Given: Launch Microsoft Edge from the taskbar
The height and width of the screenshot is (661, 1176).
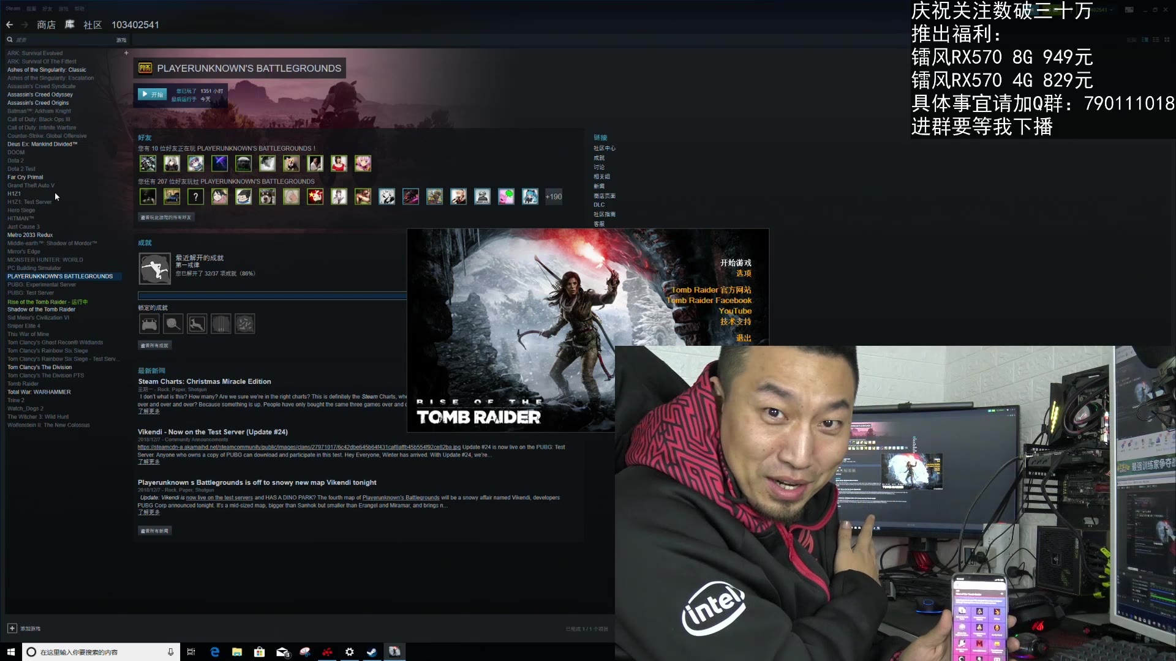Looking at the screenshot, I should [215, 652].
